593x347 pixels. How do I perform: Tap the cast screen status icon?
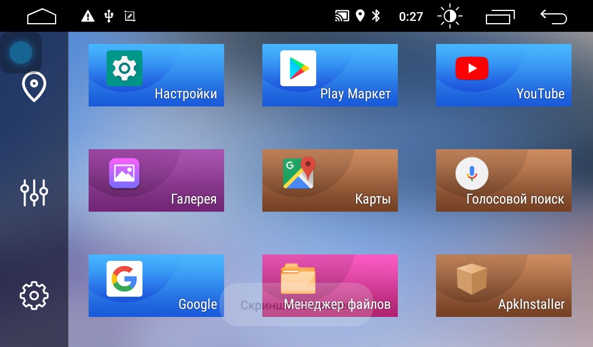(x=342, y=16)
